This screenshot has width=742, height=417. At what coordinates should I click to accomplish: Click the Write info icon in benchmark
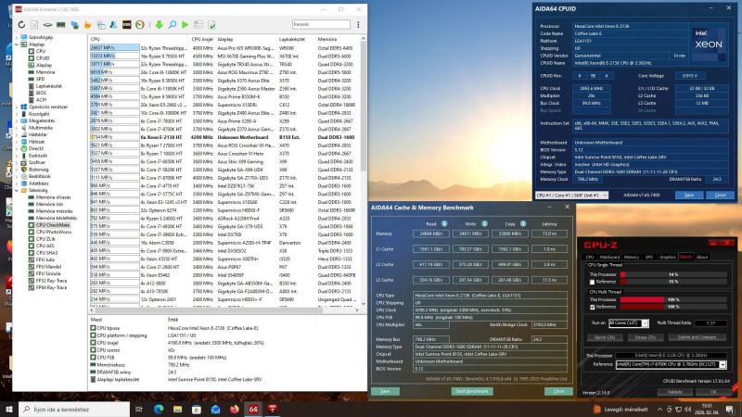click(484, 223)
